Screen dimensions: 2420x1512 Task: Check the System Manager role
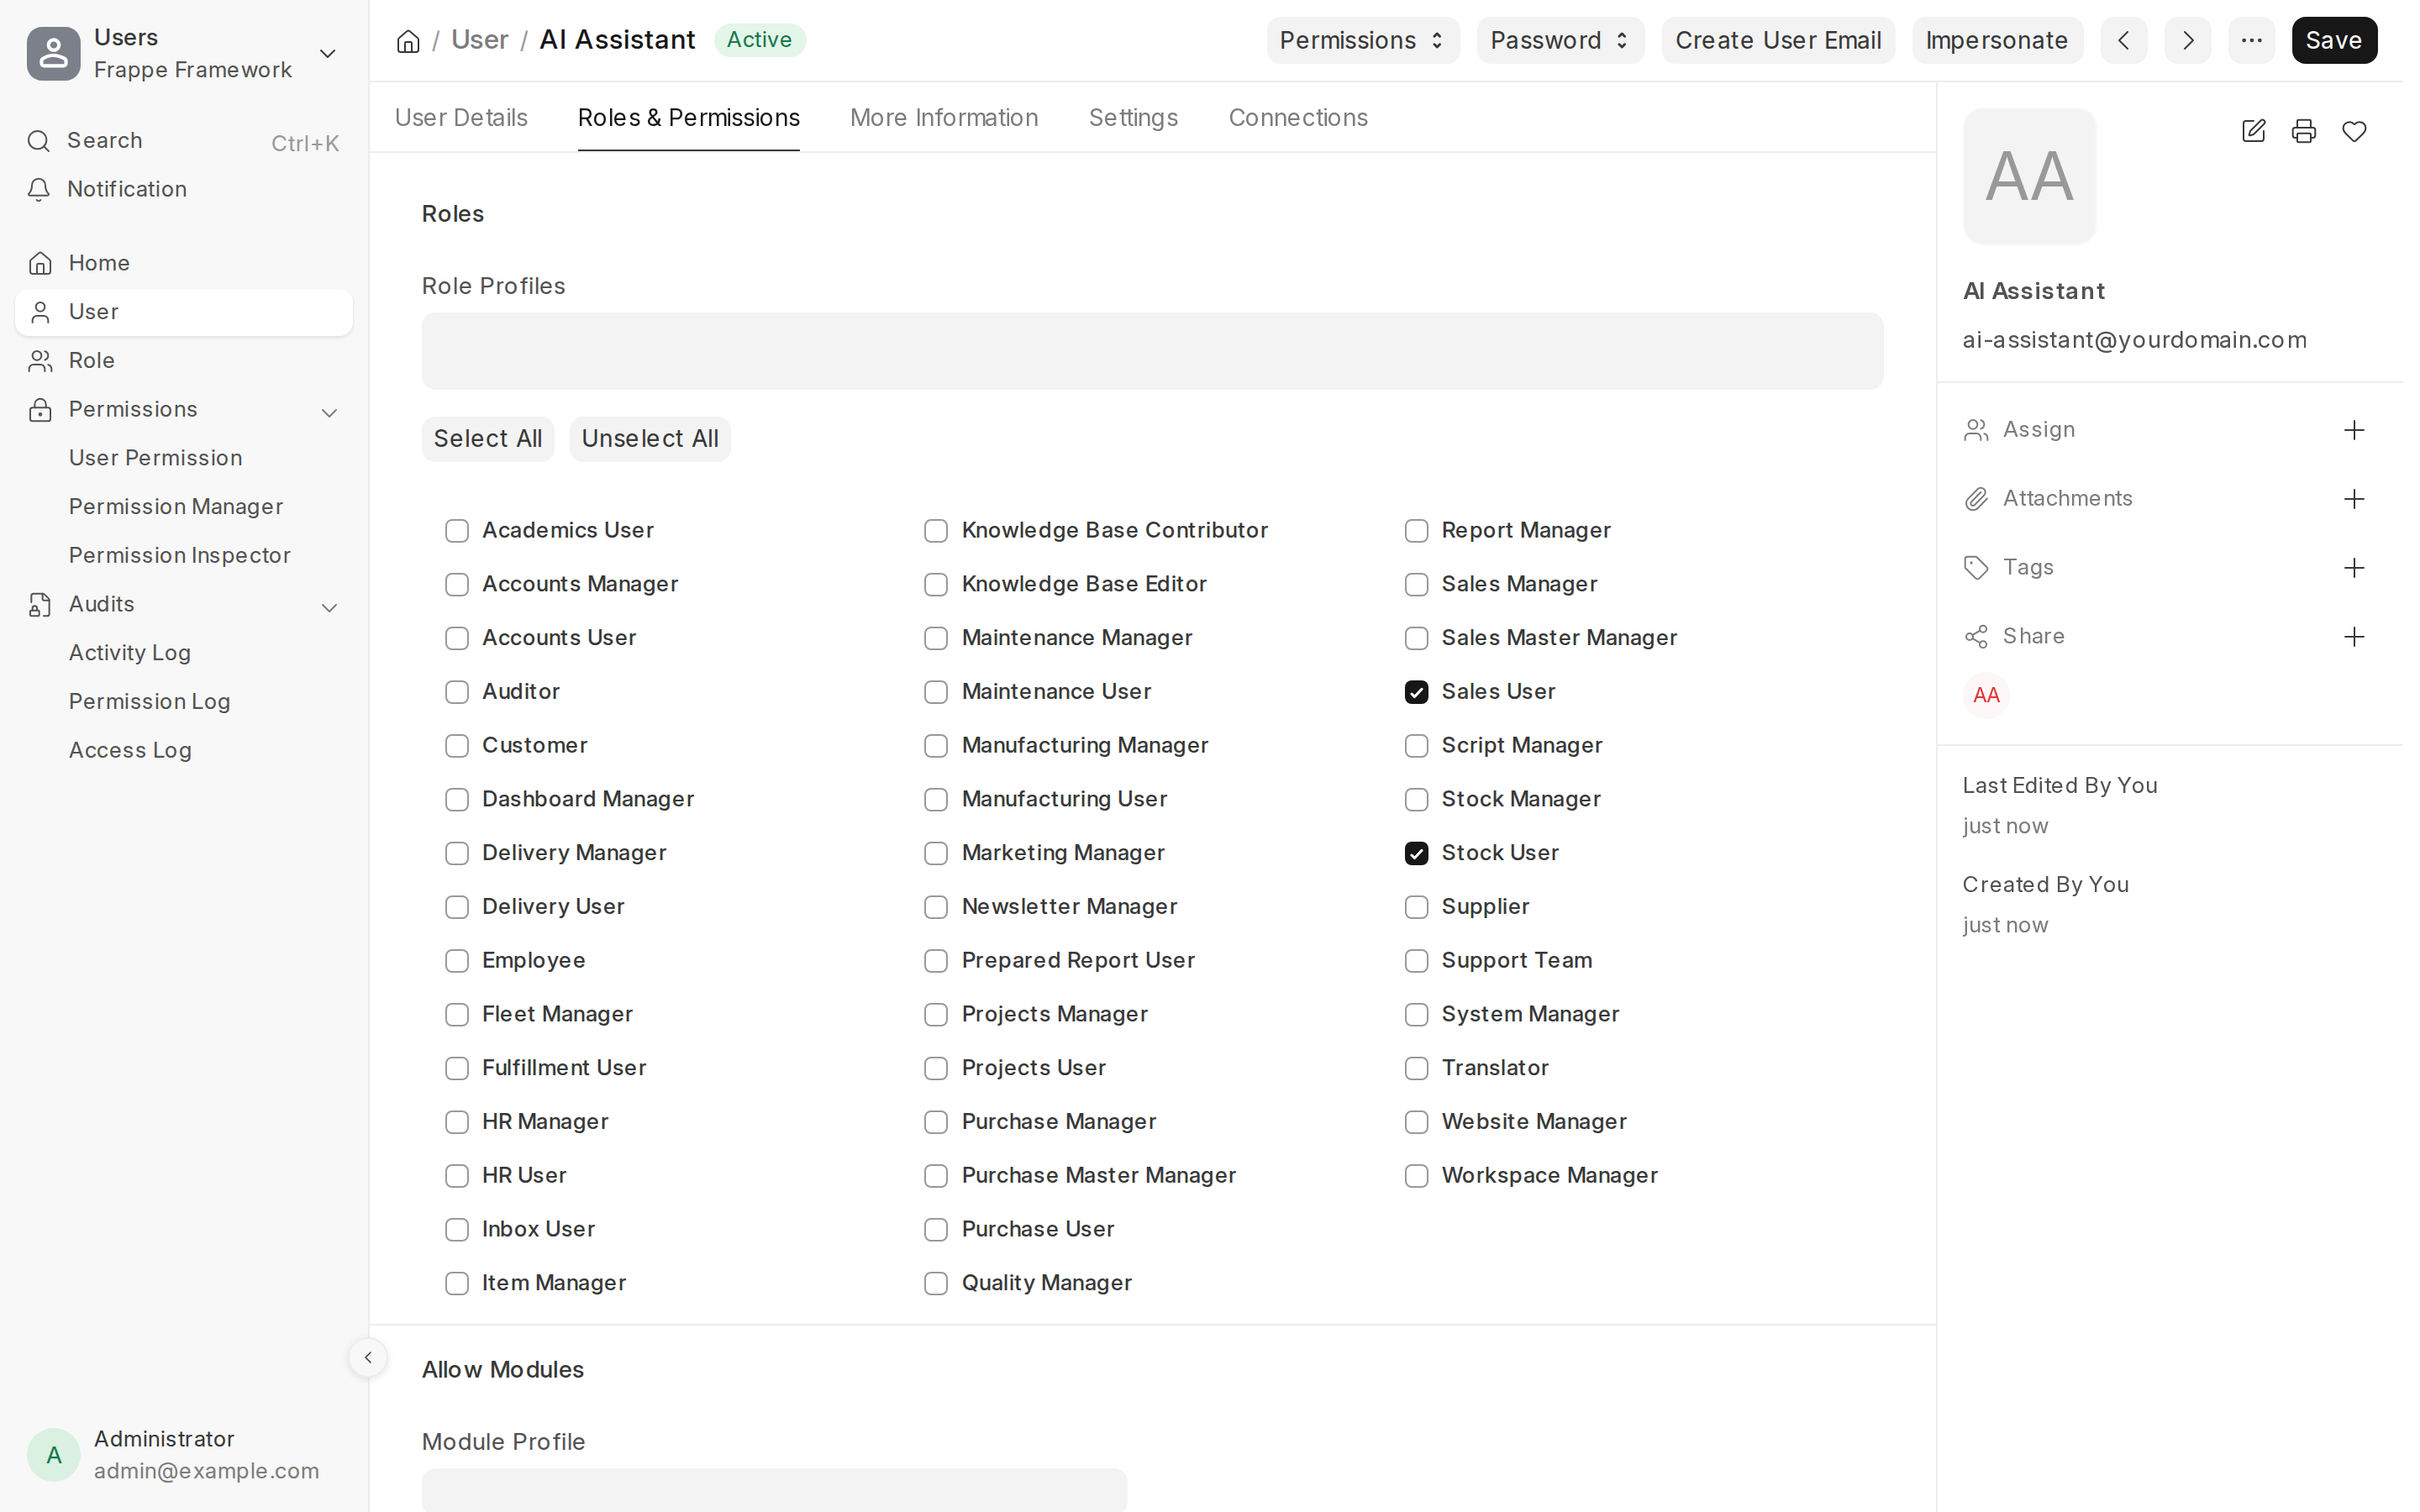tap(1416, 1015)
